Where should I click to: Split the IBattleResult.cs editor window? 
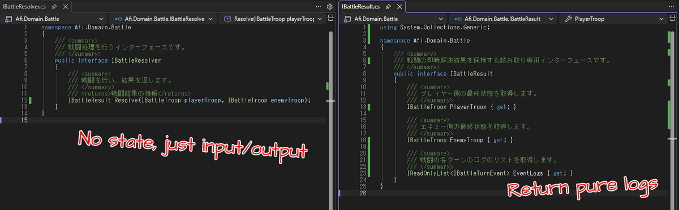pos(672,19)
